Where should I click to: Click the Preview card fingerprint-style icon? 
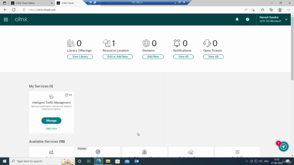point(98,152)
